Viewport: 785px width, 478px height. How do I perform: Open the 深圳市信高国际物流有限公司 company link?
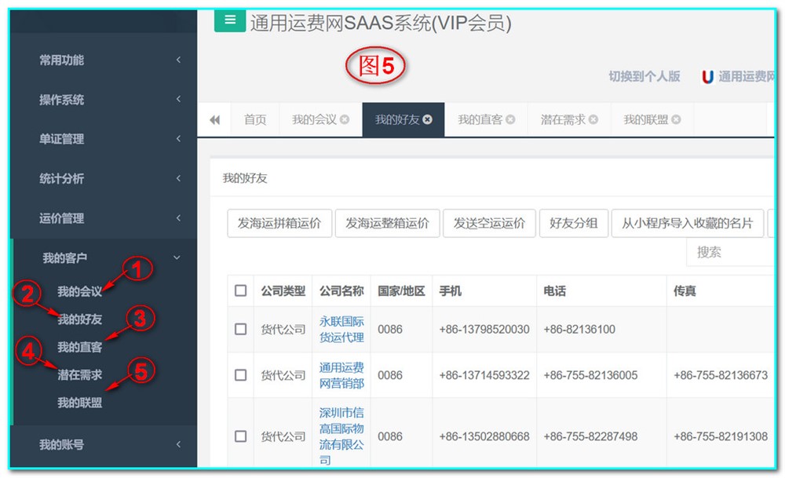pos(341,436)
